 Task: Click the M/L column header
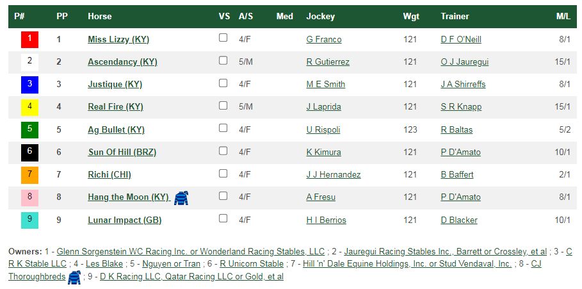(563, 17)
